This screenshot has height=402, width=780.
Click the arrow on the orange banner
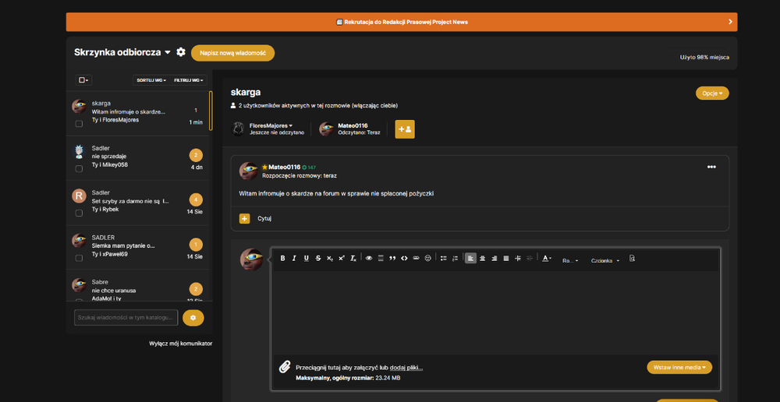click(x=730, y=22)
